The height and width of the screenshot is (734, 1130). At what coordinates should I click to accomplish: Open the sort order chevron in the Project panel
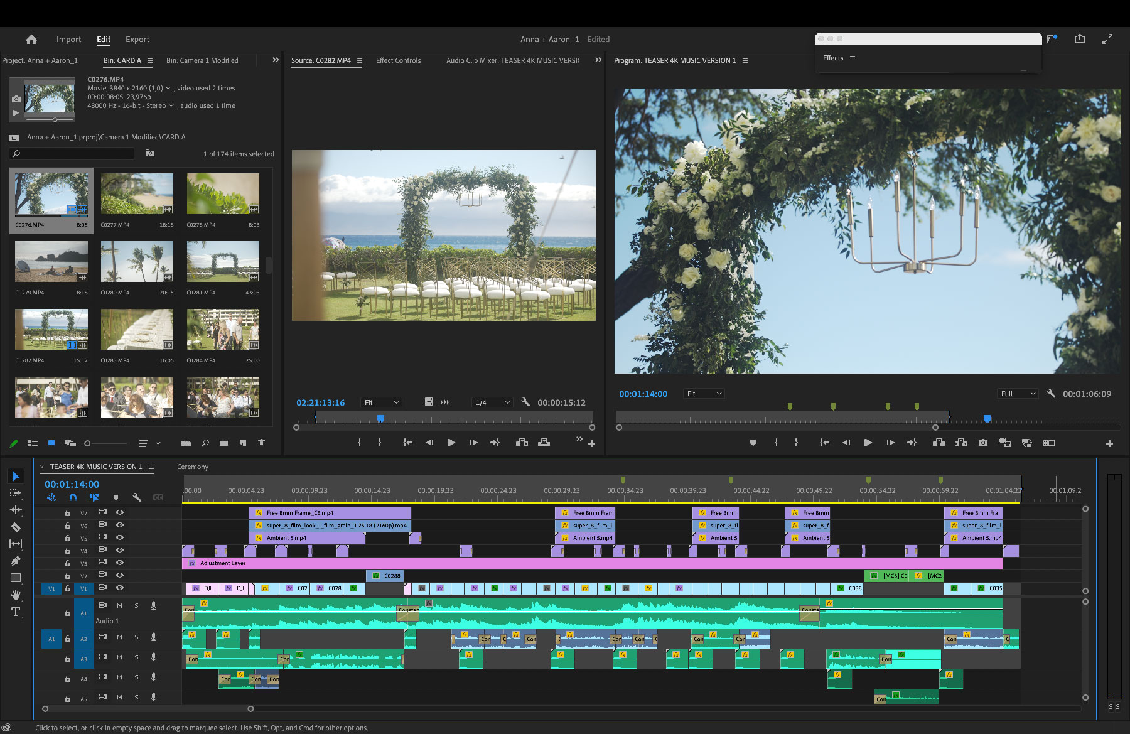click(158, 443)
